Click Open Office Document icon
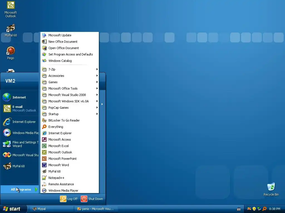This screenshot has width=285, height=213. 44,48
